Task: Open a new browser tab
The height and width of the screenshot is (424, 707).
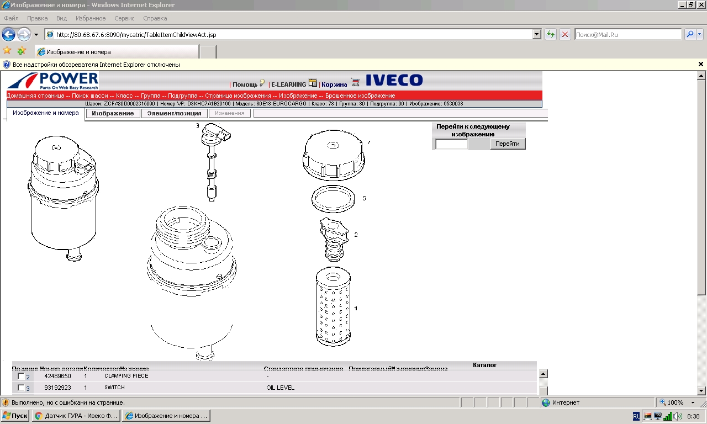Action: (208, 52)
